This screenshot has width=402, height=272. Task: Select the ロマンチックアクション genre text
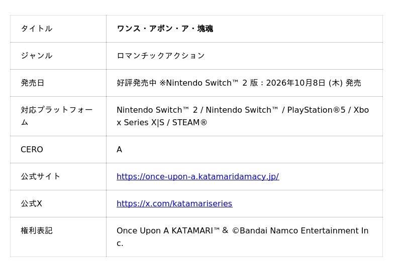161,56
